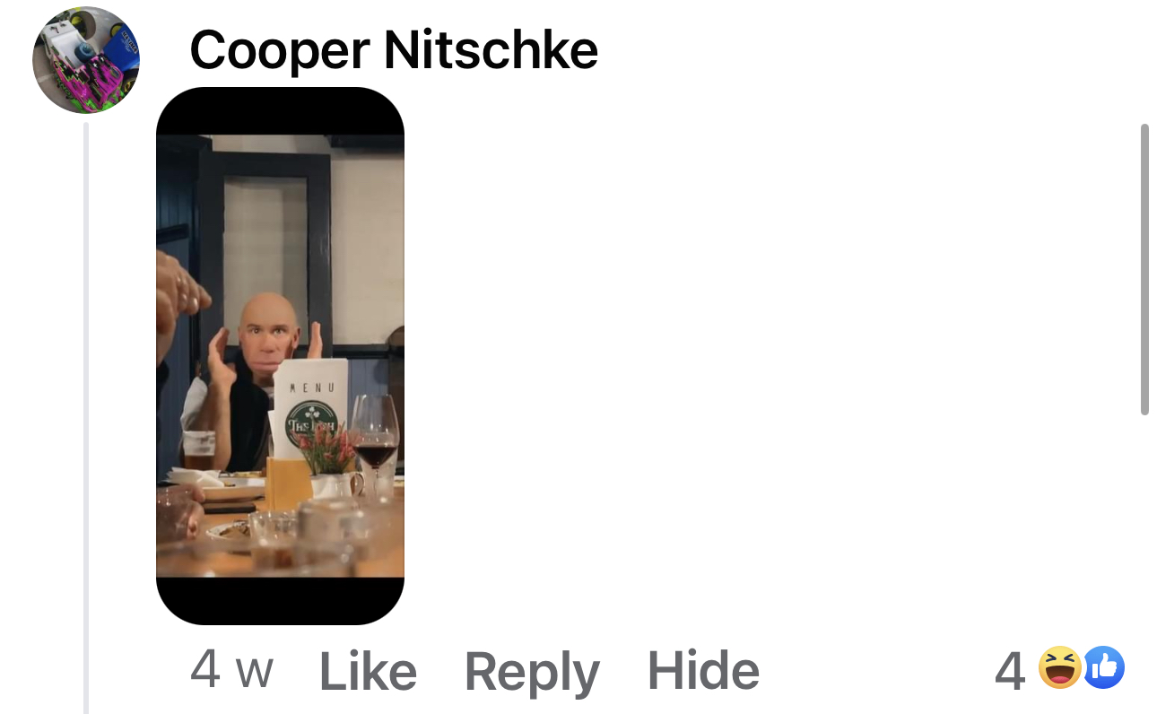View the reaction count number 4
The width and height of the screenshot is (1157, 714).
point(1011,671)
